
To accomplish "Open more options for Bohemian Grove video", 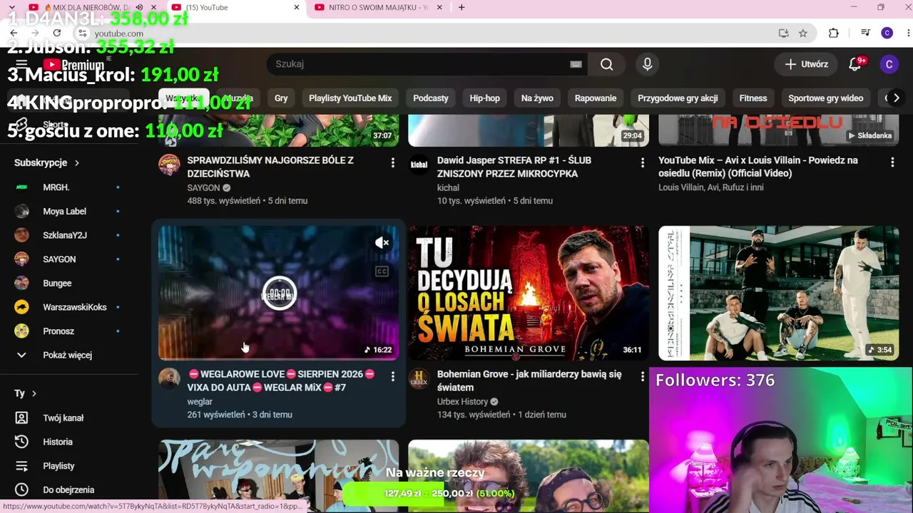I will (x=642, y=377).
